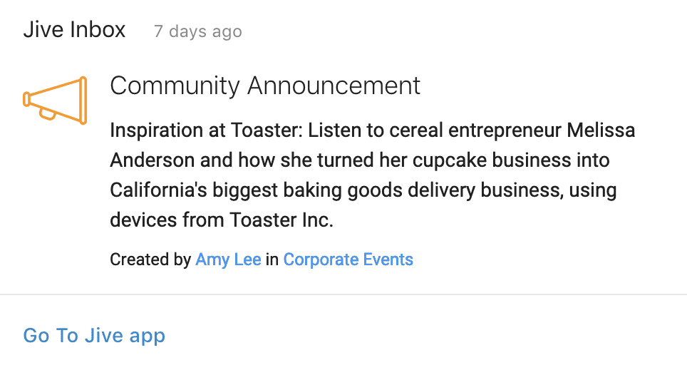Click the Jive Inbox title
Screen dimensions: 687x375
coord(75,30)
